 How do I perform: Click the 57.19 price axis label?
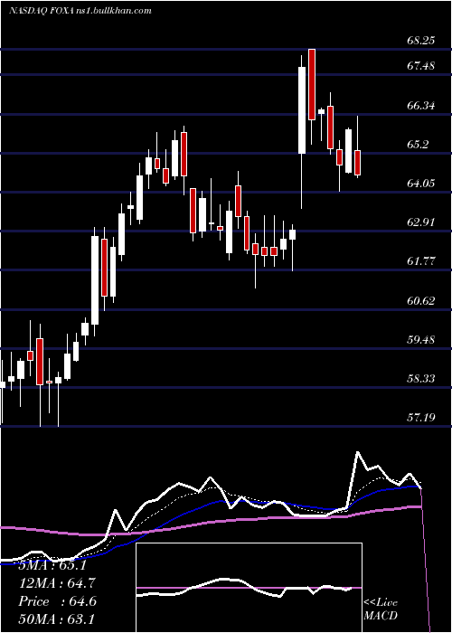(421, 417)
